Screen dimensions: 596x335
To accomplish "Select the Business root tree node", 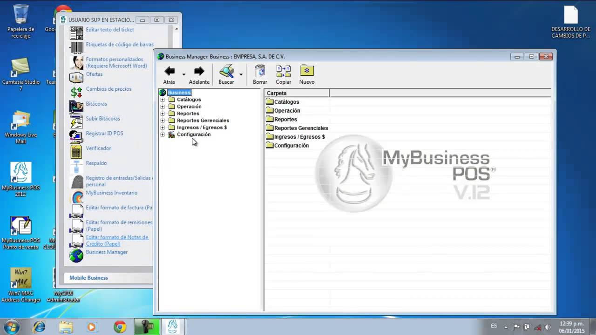I will pos(179,93).
